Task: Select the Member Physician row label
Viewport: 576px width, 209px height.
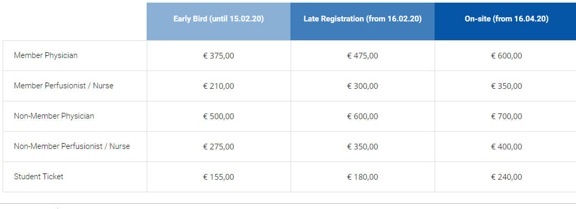Action: (46, 55)
